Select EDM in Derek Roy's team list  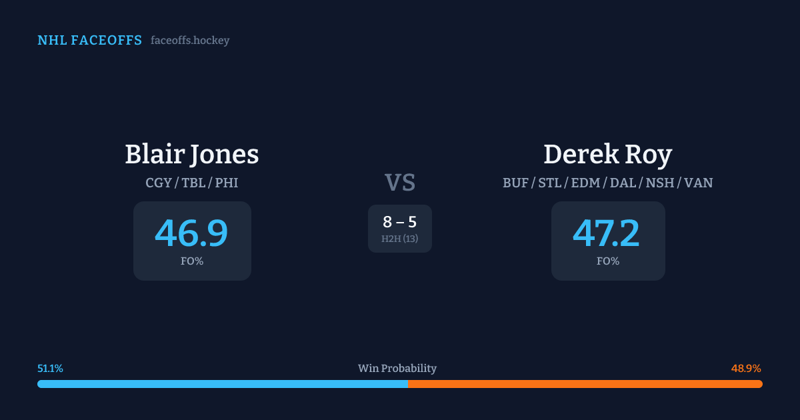(587, 183)
